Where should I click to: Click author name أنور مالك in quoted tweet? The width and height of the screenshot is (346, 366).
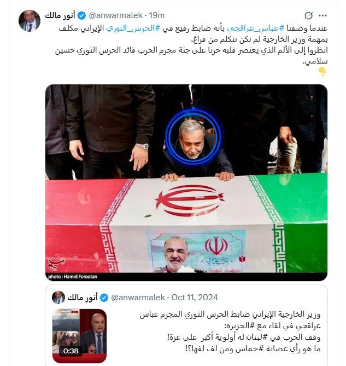82,298
